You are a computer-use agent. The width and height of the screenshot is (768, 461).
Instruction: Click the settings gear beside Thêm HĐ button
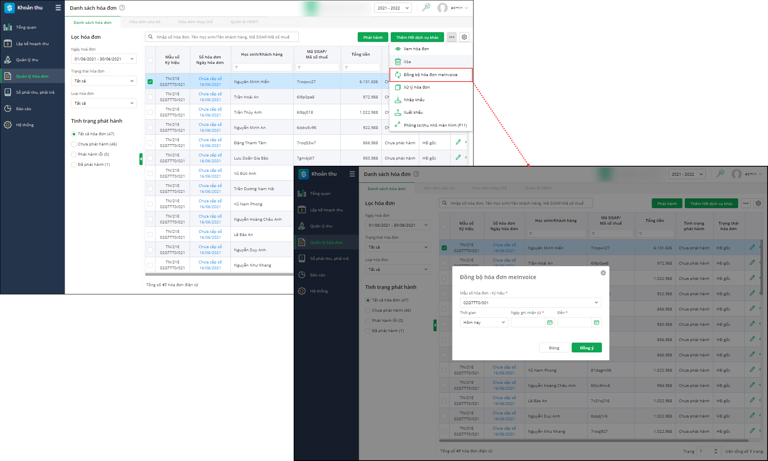[x=464, y=37]
